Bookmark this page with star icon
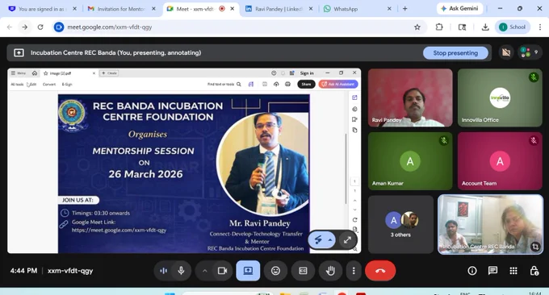The image size is (549, 295). click(417, 27)
